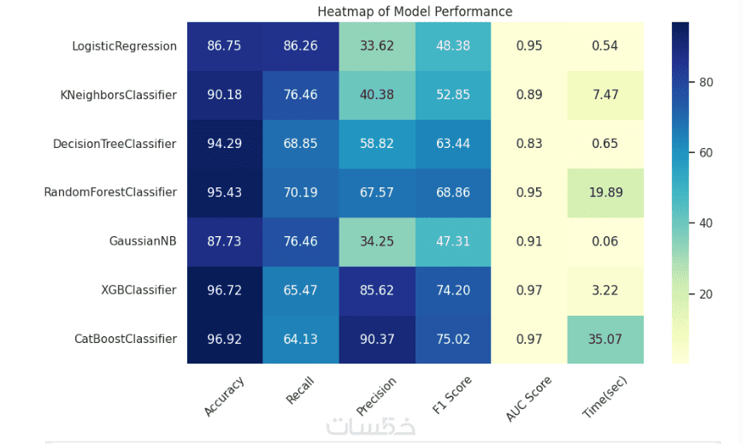Click the 33.62 precision cell for LogisticRegression
743x444 pixels.
pyautogui.click(x=377, y=46)
